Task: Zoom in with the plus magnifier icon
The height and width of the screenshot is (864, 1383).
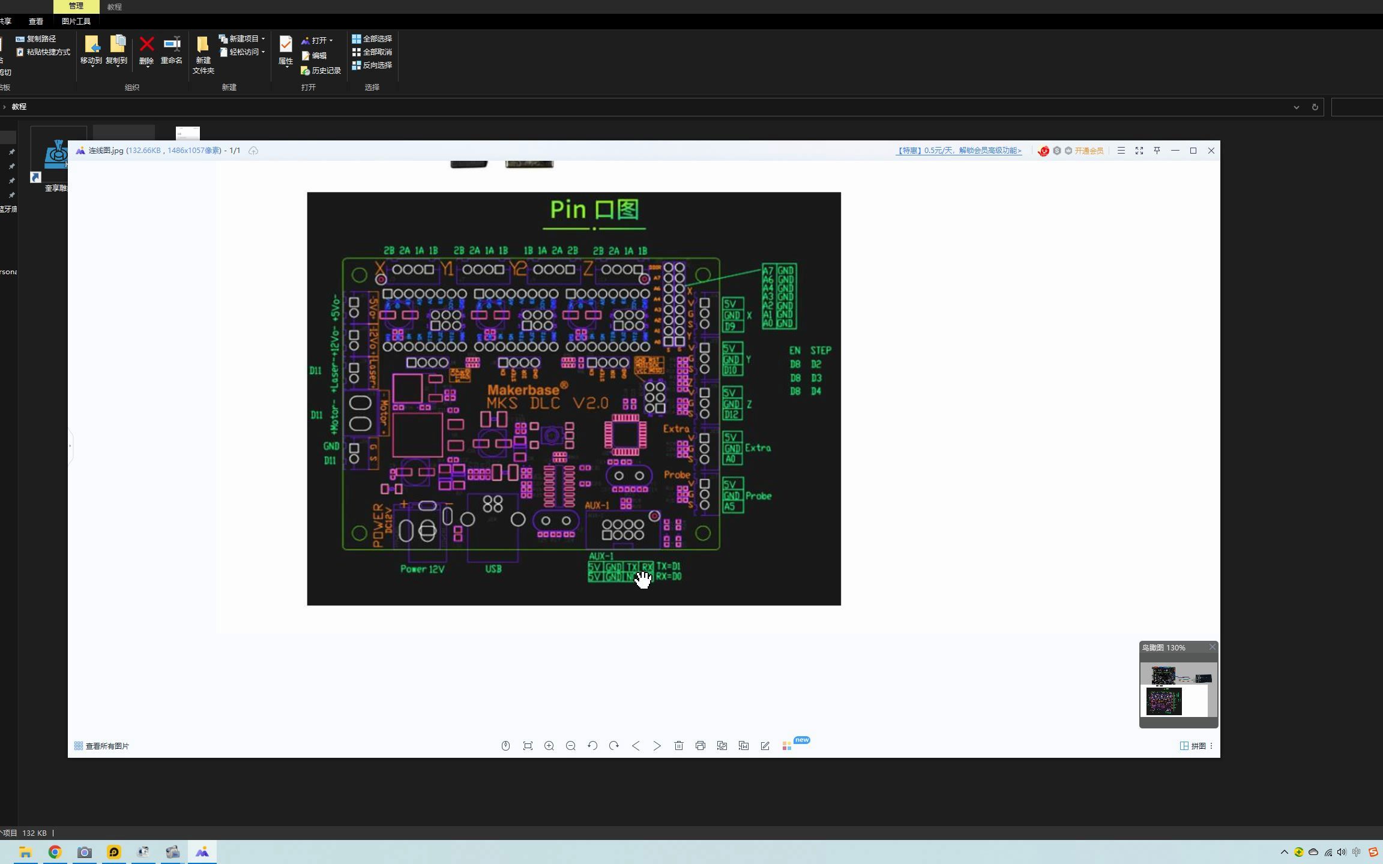Action: 549,746
